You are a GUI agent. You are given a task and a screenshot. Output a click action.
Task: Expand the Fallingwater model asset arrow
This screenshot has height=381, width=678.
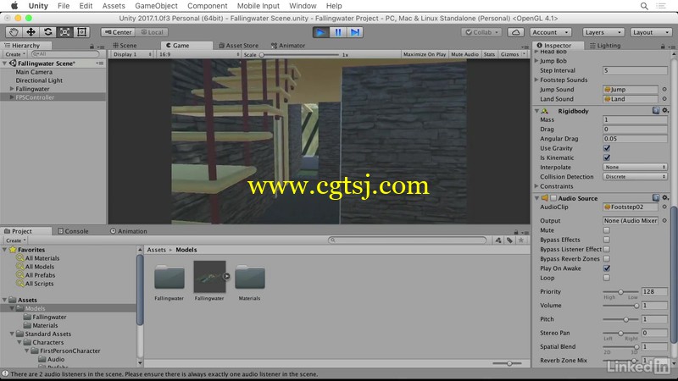pos(226,276)
